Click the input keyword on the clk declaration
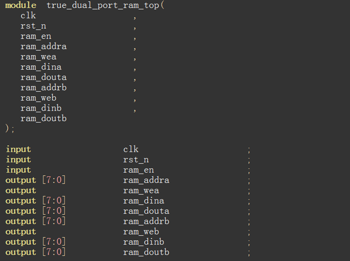This screenshot has width=350, height=261. 18,150
